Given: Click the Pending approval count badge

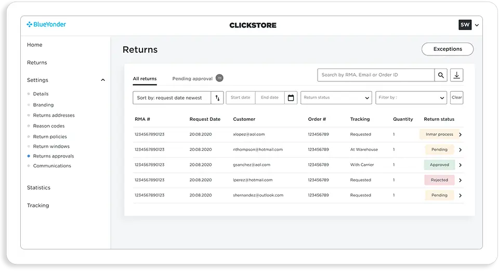Looking at the screenshot, I should [x=219, y=78].
